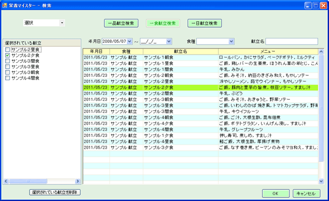
Task: Select the サンプル4間食 checkbox
Action: point(8,78)
